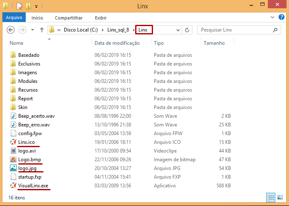The image size is (289, 206).
Task: Switch to the Exibir tab
Action: coord(101,18)
